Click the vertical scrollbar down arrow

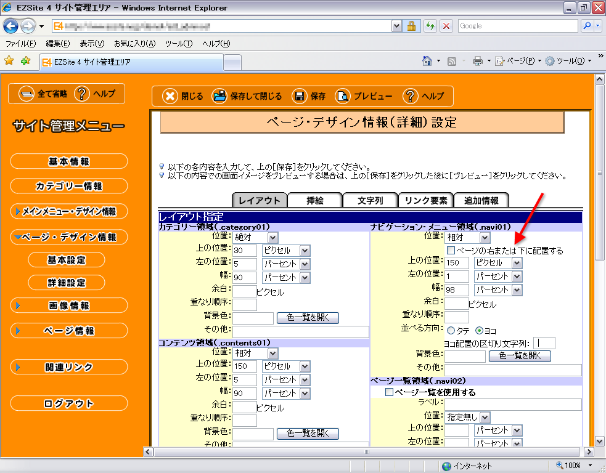(x=599, y=441)
